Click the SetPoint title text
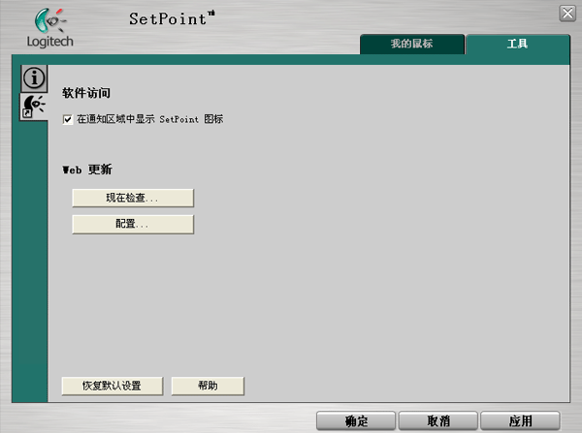 coord(172,18)
